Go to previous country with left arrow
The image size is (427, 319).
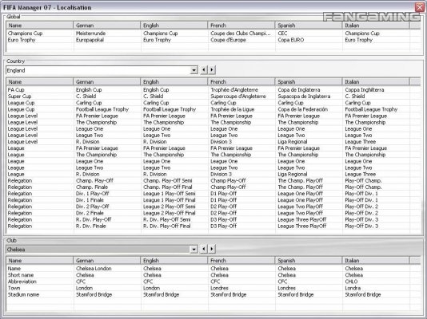click(204, 70)
